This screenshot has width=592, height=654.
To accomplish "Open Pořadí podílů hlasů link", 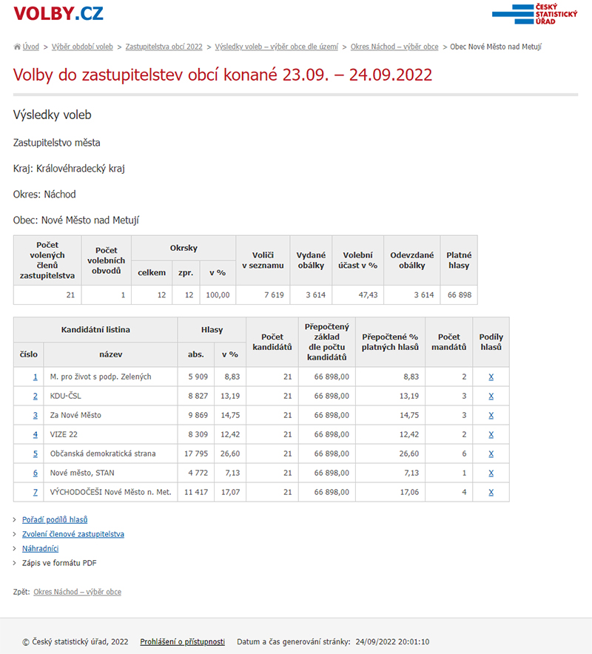I will click(55, 519).
